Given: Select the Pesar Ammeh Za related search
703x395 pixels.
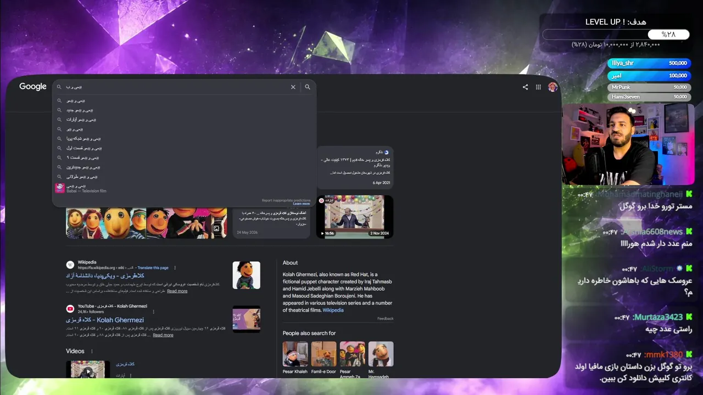Looking at the screenshot, I should [352, 360].
